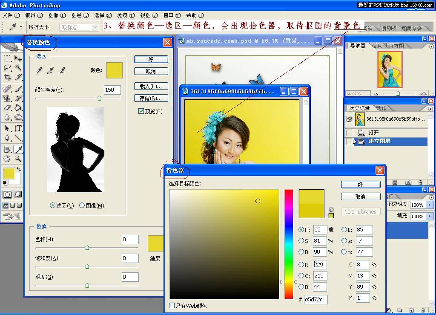Image resolution: width=436 pixels, height=315 pixels.
Task: Select the Pen tool
Action: [7, 138]
